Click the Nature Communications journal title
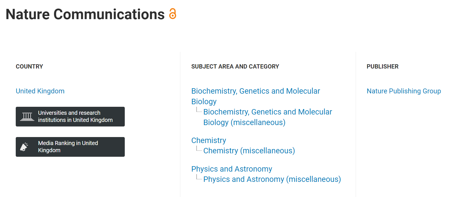 tap(85, 14)
